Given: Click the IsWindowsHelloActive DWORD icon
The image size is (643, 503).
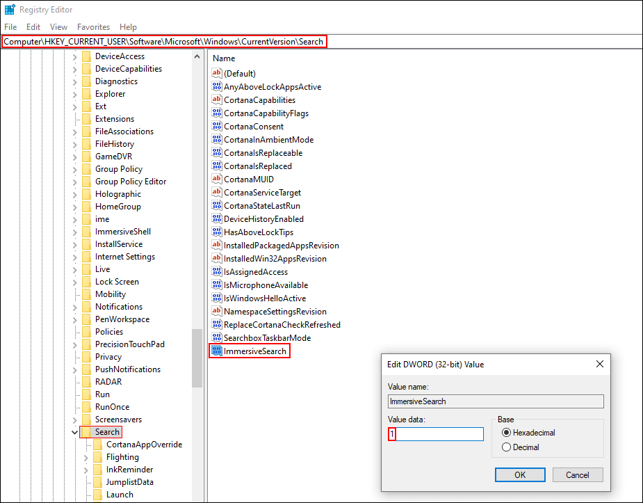Looking at the screenshot, I should click(216, 298).
